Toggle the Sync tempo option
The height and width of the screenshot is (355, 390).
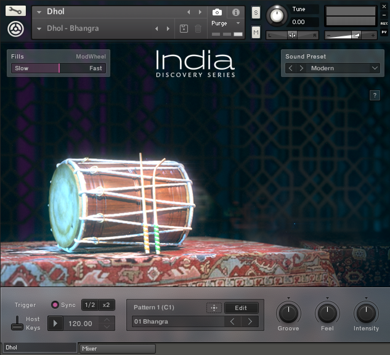[55, 305]
